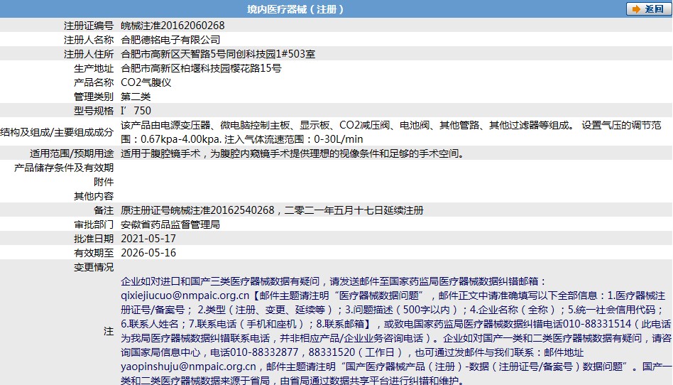Click the 审批部门 label
Screen dimensions: 673x385
[x=94, y=224]
